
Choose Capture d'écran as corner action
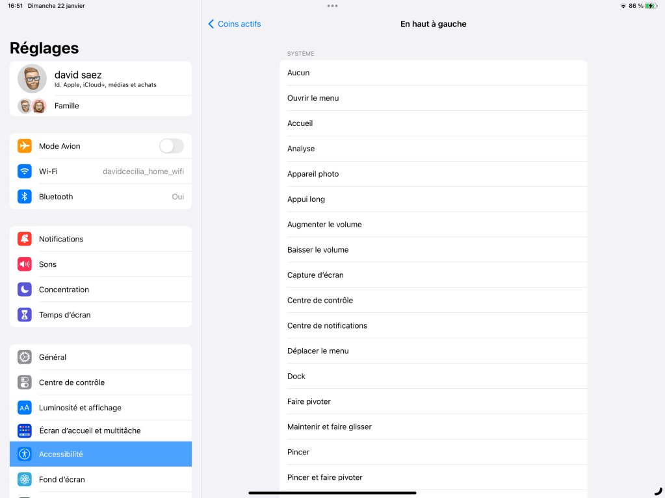433,275
